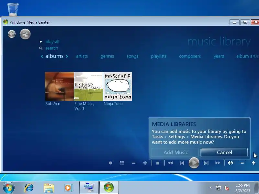Show hidden tray icons arrow
This screenshot has height=194, width=259.
pyautogui.click(x=211, y=188)
